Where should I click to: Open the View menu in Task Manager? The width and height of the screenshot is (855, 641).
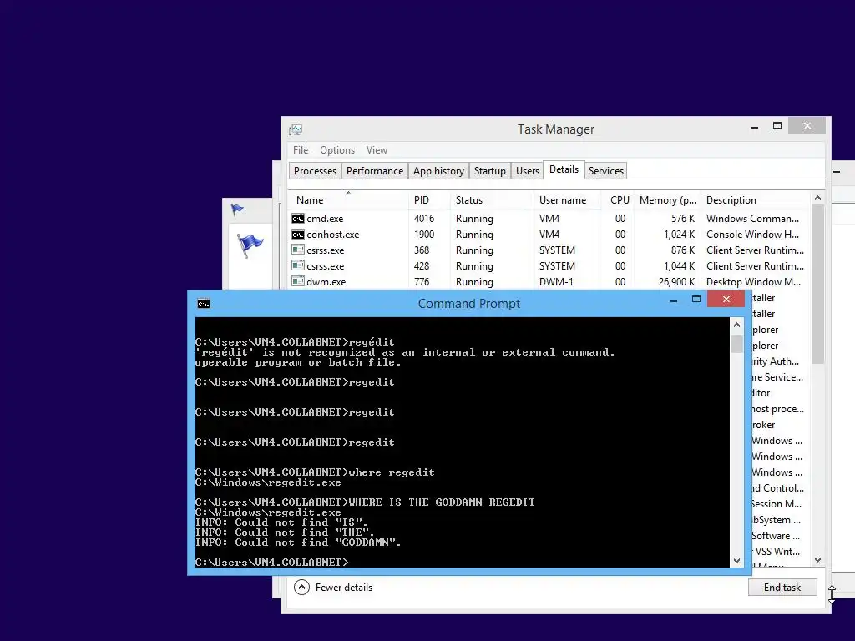[x=377, y=150]
